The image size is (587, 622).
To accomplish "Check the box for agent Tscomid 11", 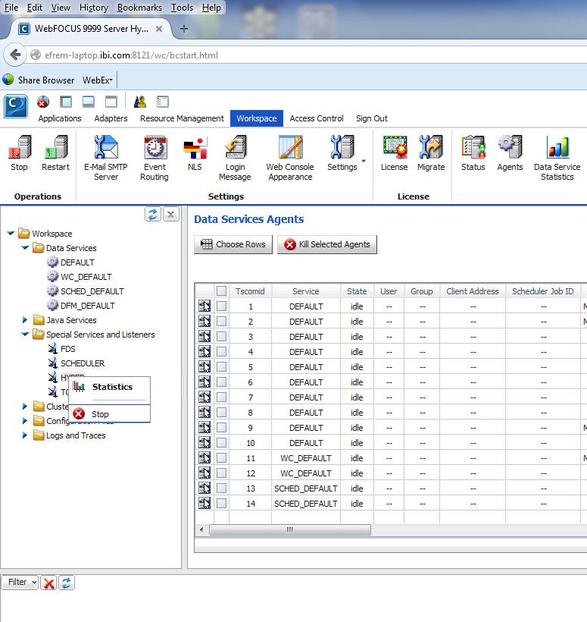I will point(221,457).
